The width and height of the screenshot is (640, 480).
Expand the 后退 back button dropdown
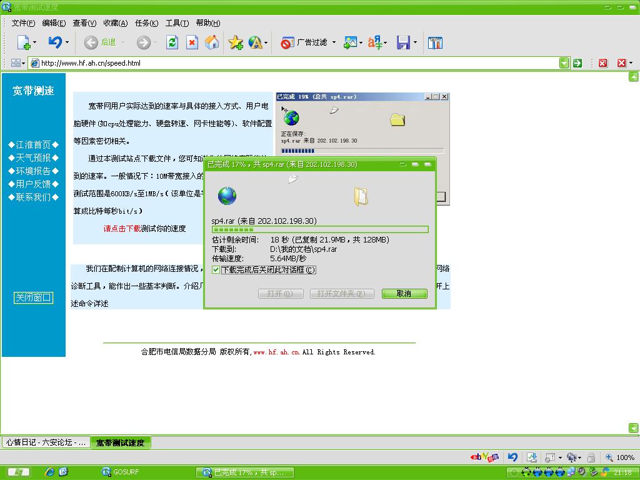click(x=121, y=42)
